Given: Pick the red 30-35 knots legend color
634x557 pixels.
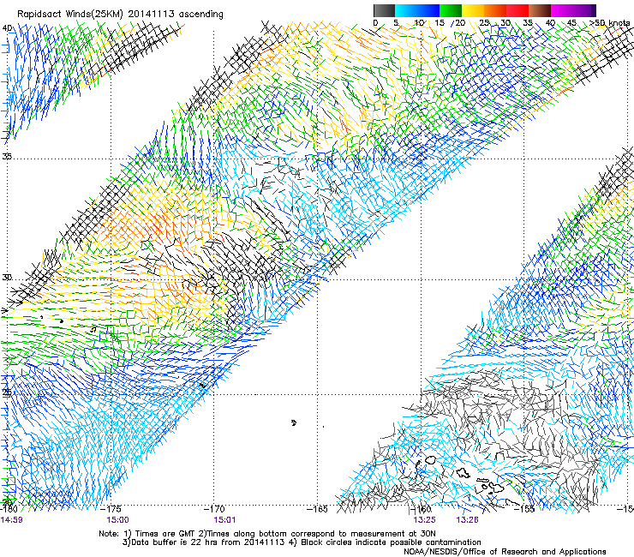Looking at the screenshot, I should pos(517,10).
